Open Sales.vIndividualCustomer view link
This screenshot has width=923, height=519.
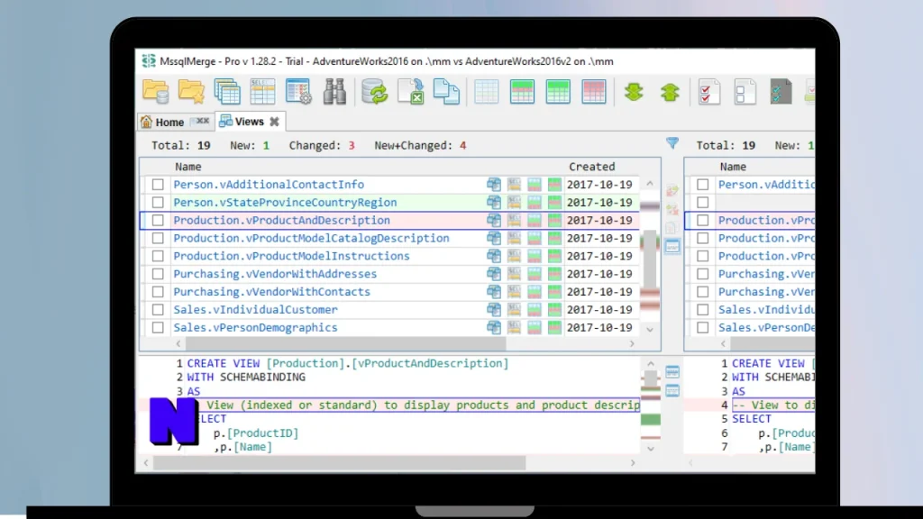tap(255, 310)
